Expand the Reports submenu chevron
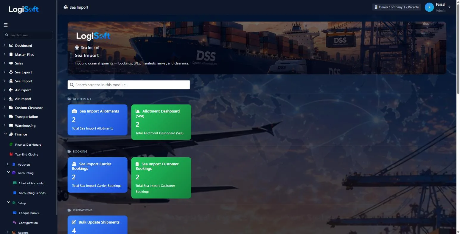The image size is (460, 234). [x=8, y=232]
